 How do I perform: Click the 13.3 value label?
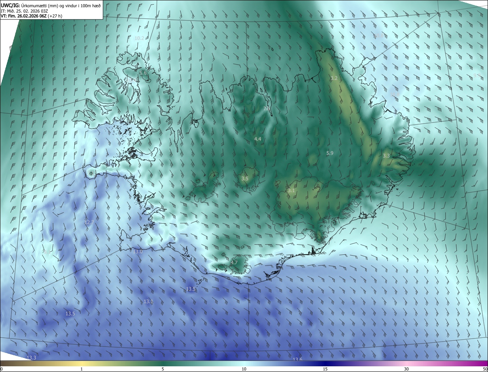(31, 358)
